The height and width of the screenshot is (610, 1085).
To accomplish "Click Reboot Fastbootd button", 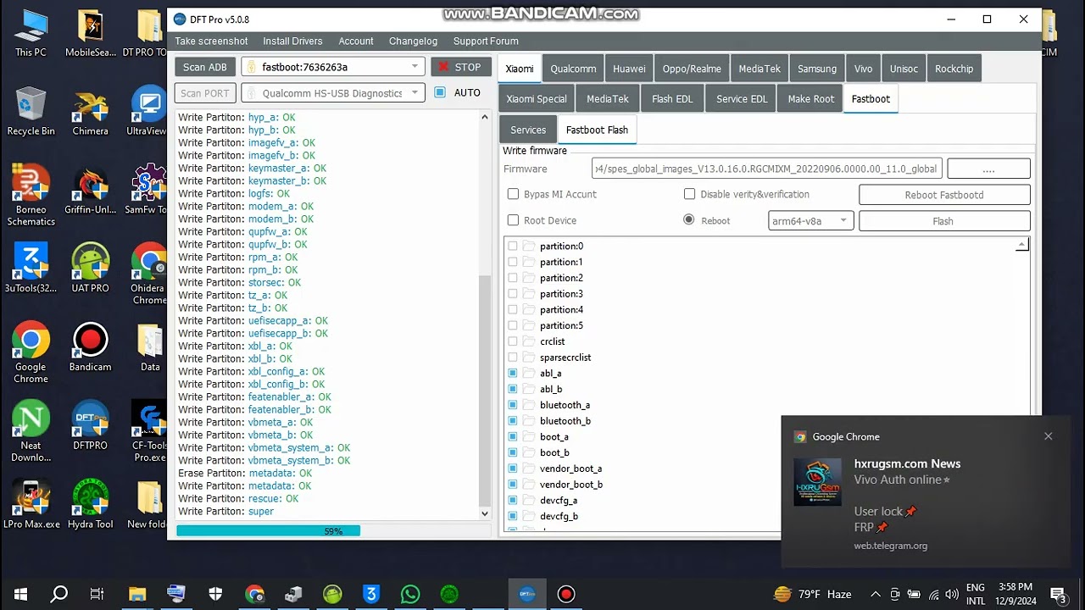I will tap(944, 195).
